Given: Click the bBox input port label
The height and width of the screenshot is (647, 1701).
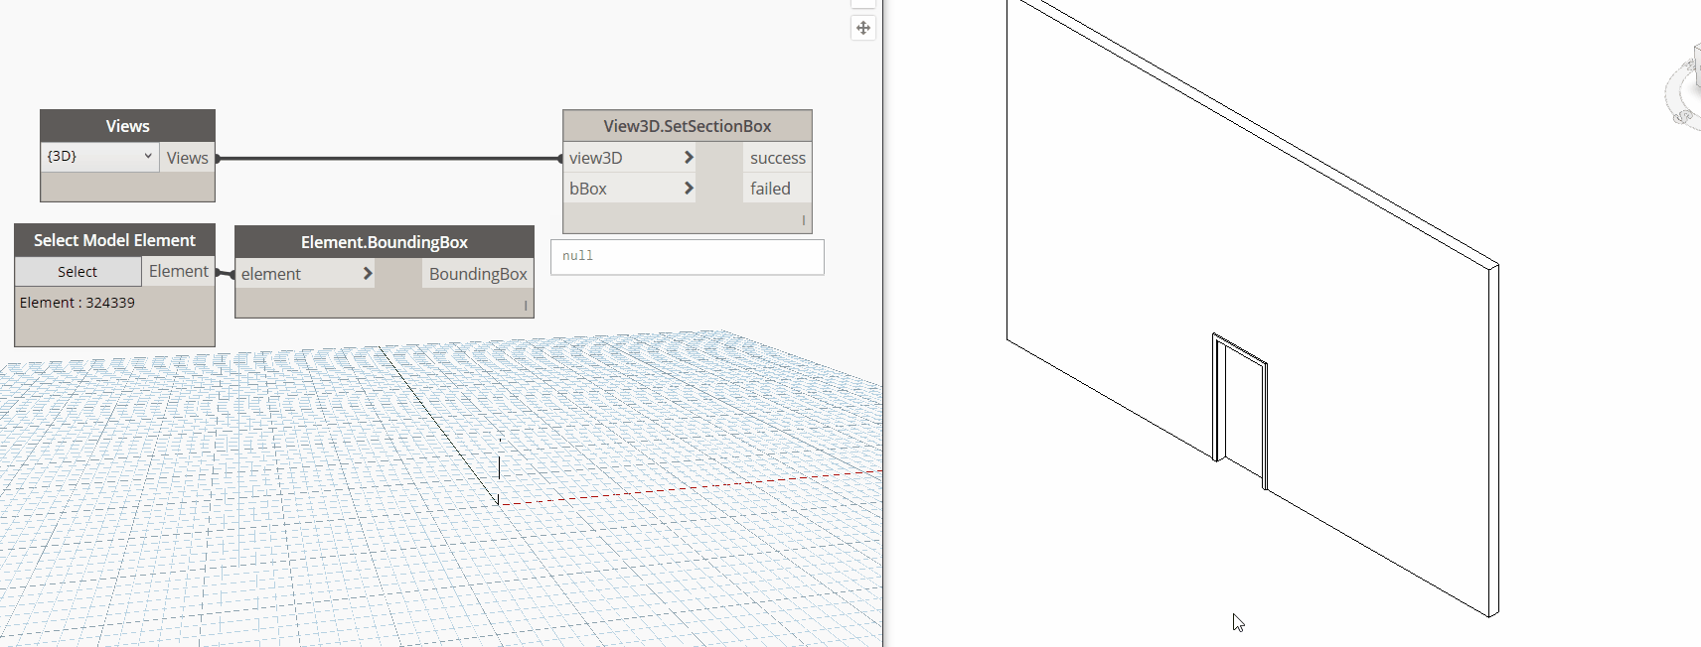Looking at the screenshot, I should (x=588, y=189).
